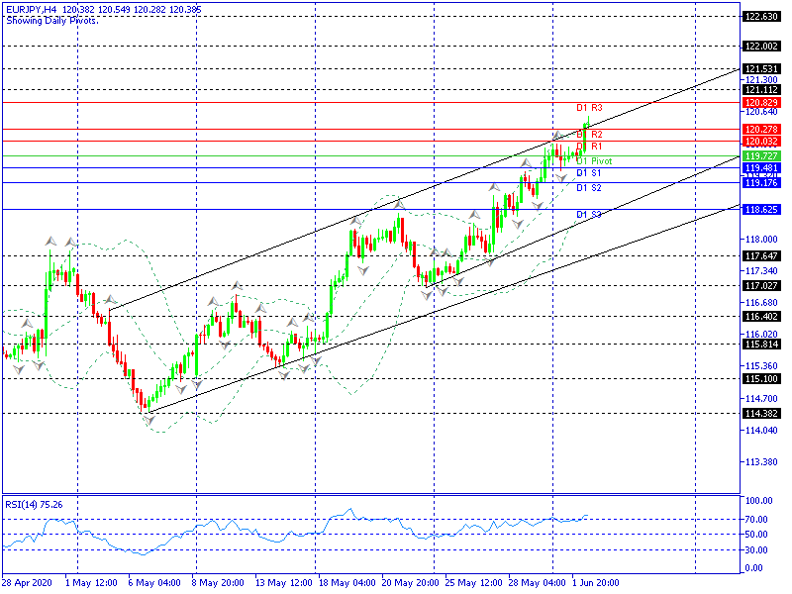792x594 pixels.
Task: Select the D1 S2 support label
Action: (x=590, y=187)
